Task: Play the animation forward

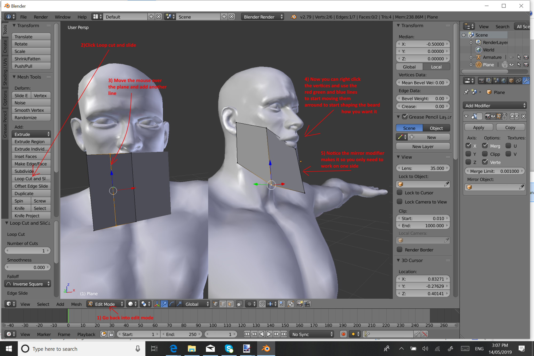Action: (x=269, y=334)
